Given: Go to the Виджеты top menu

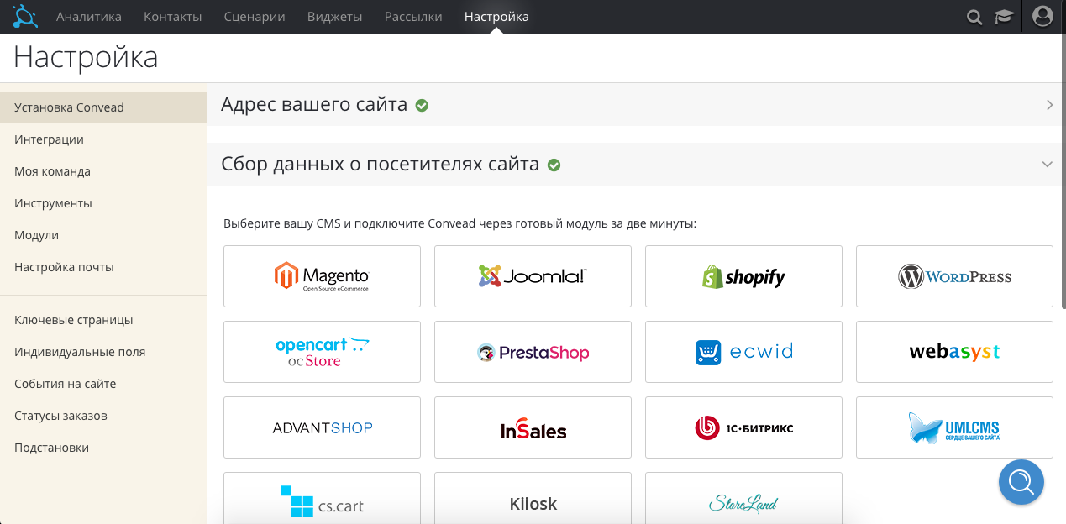Looking at the screenshot, I should point(335,17).
